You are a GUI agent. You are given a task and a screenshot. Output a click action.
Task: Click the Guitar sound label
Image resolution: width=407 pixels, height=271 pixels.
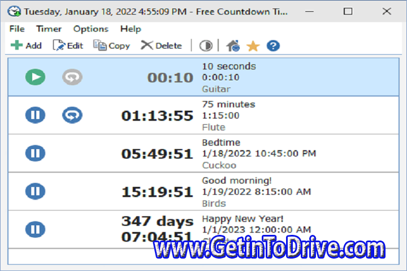click(216, 89)
